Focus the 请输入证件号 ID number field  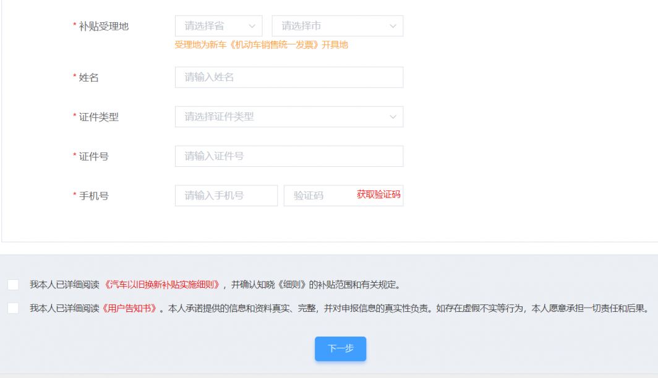pyautogui.click(x=289, y=156)
